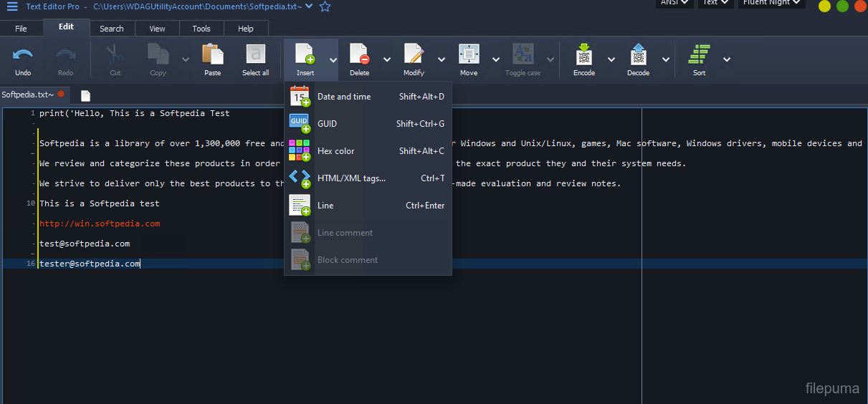The image size is (868, 404).
Task: Click the Move toolbar icon
Action: point(469,55)
